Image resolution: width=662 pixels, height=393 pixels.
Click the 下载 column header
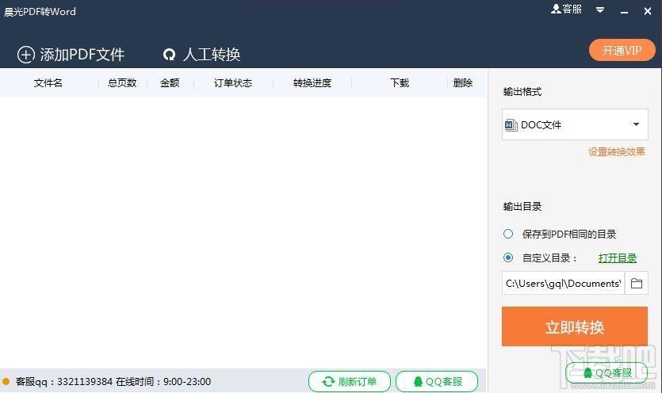coord(400,82)
